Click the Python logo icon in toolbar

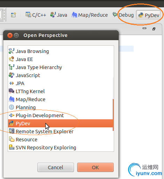(x=141, y=15)
